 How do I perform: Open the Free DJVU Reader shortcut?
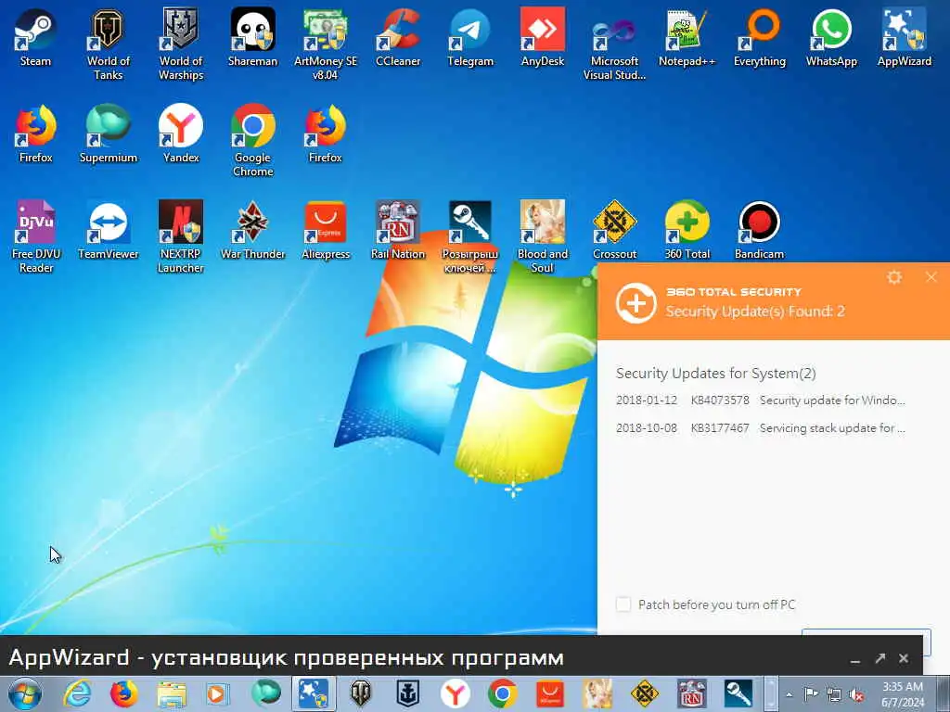(36, 236)
